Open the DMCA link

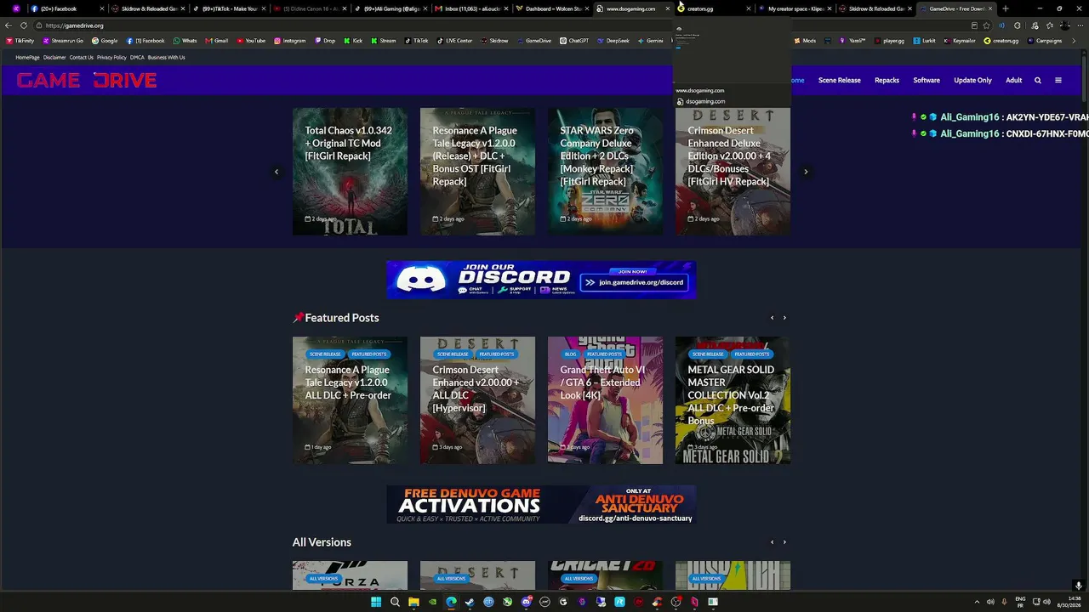pyautogui.click(x=137, y=58)
